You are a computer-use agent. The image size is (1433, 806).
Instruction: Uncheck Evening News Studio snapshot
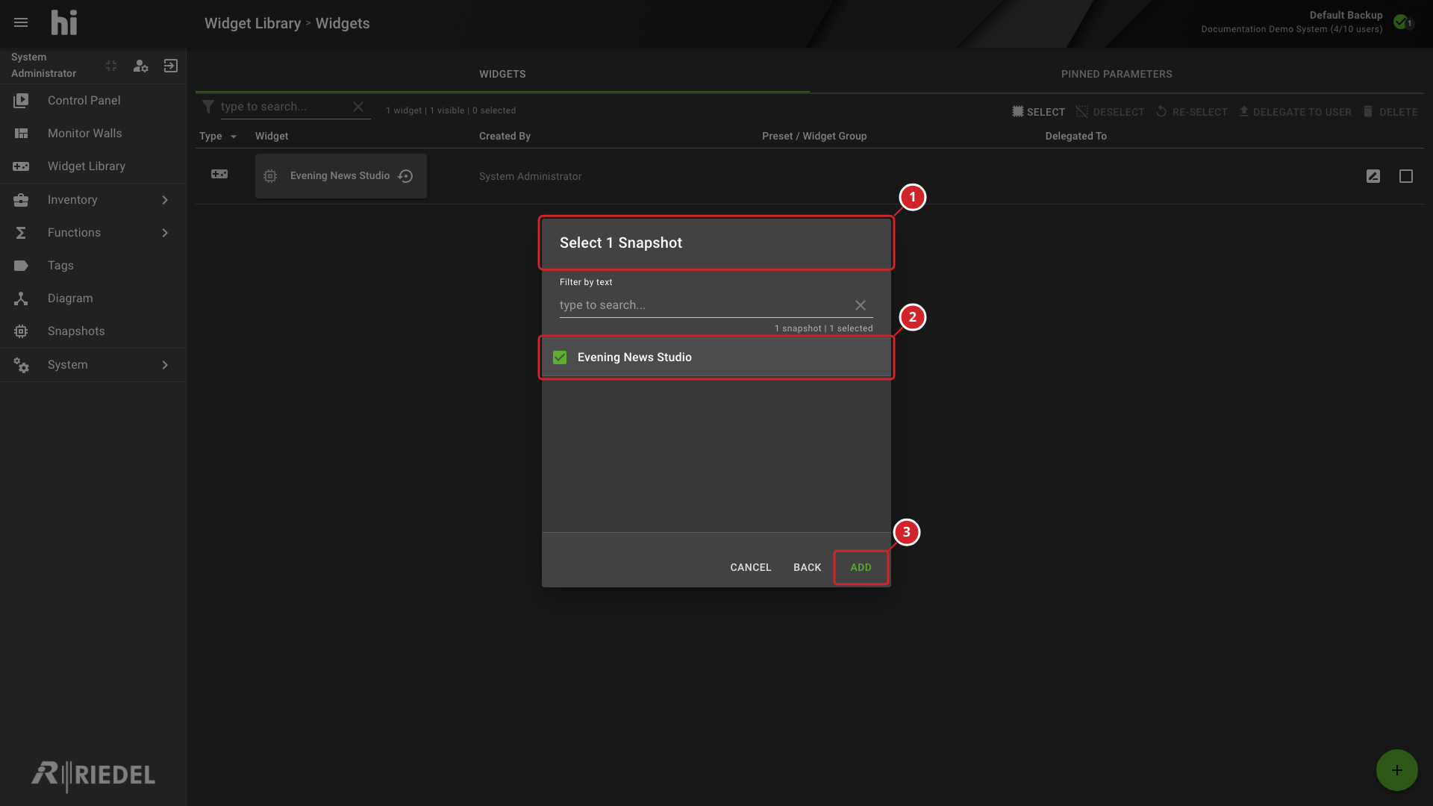(x=560, y=357)
